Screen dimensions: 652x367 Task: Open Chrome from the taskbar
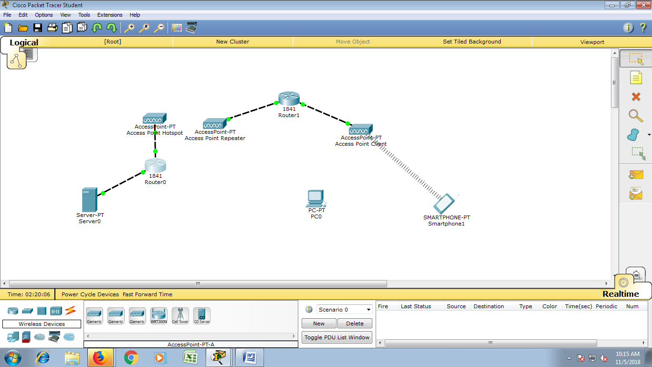(x=131, y=357)
